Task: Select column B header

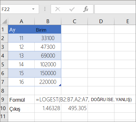Action: [x=48, y=21]
